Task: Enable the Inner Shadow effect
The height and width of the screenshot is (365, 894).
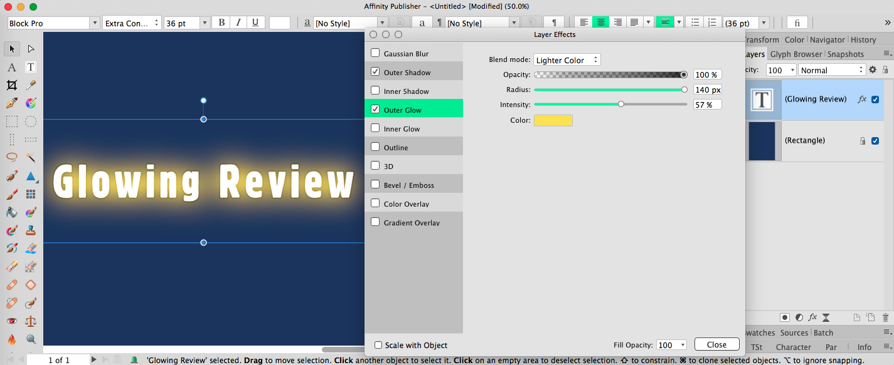Action: (x=375, y=91)
